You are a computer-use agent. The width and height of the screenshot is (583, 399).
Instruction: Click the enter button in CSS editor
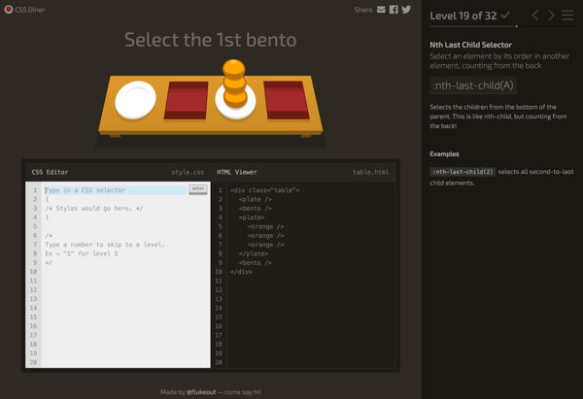tap(198, 189)
